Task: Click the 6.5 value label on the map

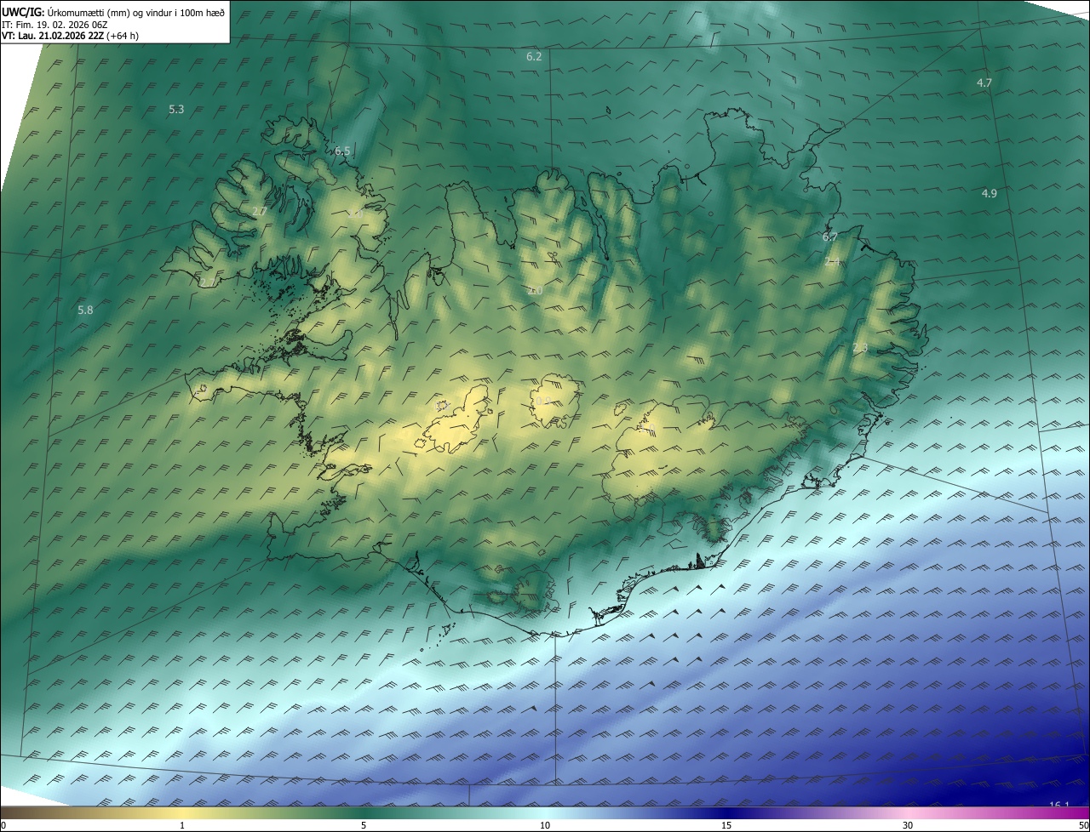Action: pyautogui.click(x=342, y=151)
